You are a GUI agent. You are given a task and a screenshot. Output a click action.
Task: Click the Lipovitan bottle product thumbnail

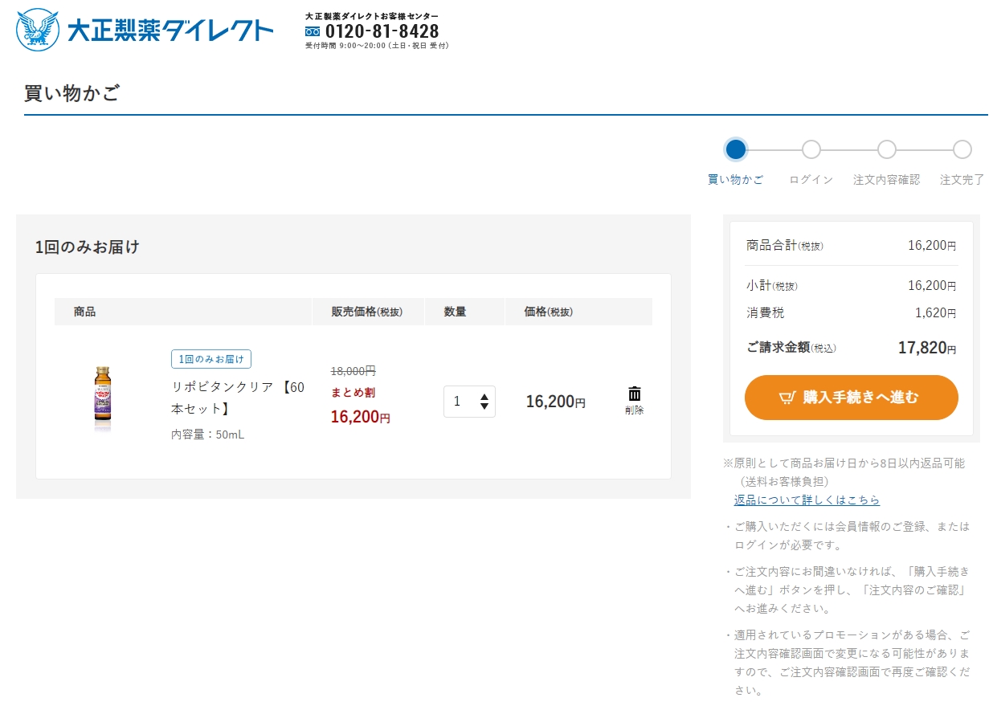click(x=102, y=398)
